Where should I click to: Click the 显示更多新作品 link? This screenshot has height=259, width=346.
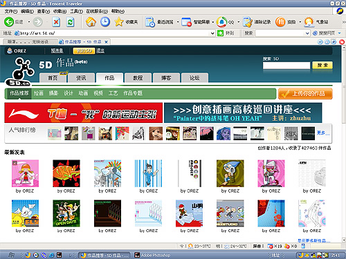(314, 240)
